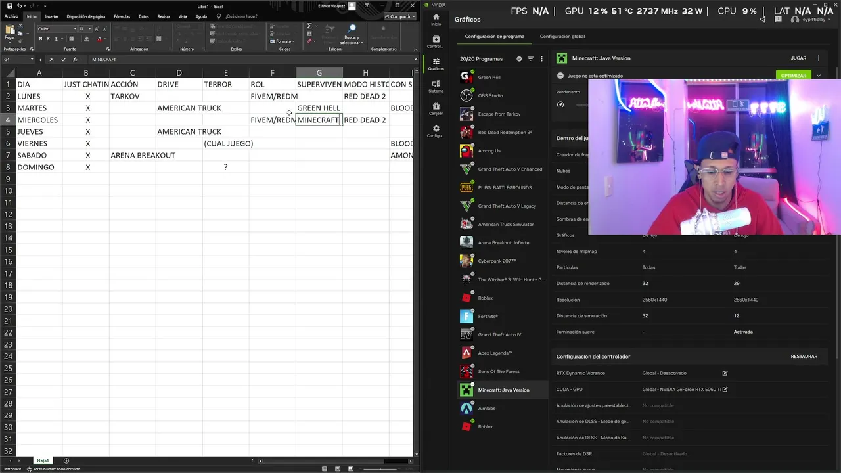Click the AutoSum sigma icon
The height and width of the screenshot is (473, 841).
tap(309, 26)
